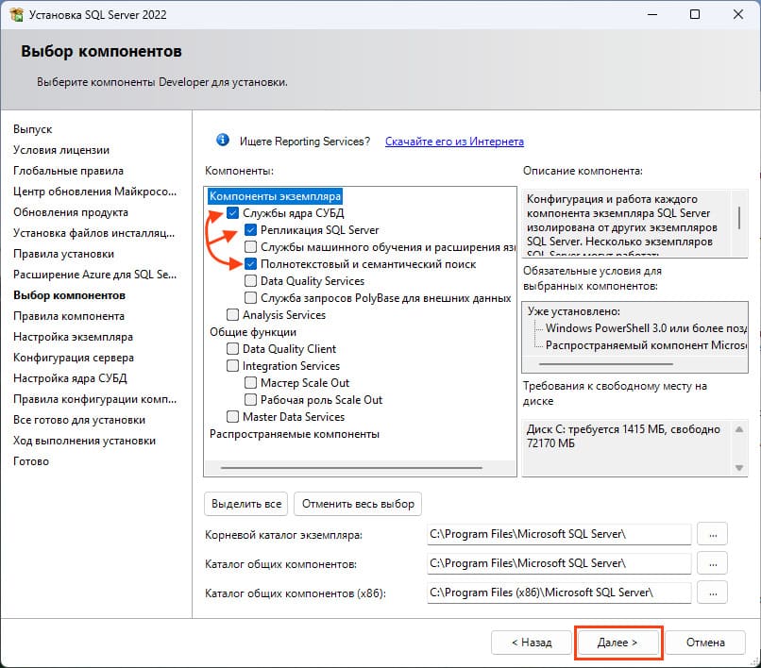Maximize the SQL Server 2022 setup window
The image size is (761, 668).
point(695,14)
